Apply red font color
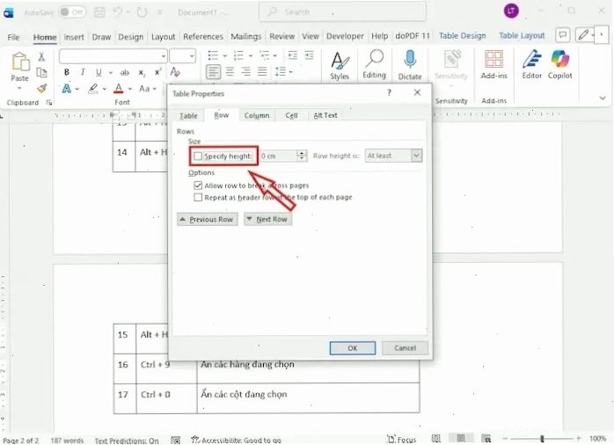 (119, 89)
